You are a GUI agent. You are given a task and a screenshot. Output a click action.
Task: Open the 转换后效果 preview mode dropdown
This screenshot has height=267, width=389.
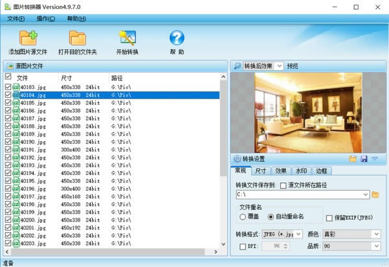[279, 66]
